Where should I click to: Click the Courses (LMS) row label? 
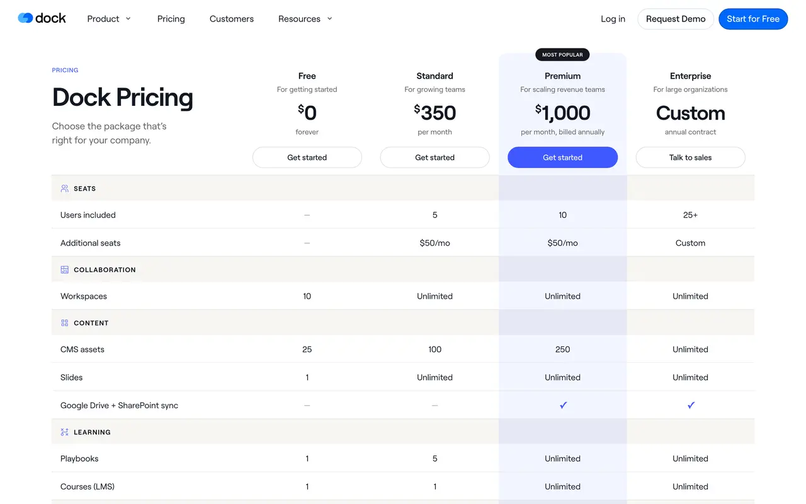88,486
